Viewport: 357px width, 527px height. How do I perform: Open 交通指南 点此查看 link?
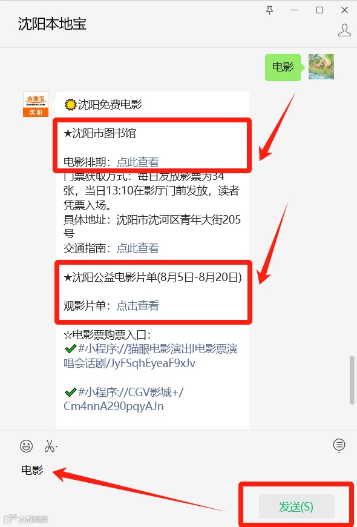[138, 248]
